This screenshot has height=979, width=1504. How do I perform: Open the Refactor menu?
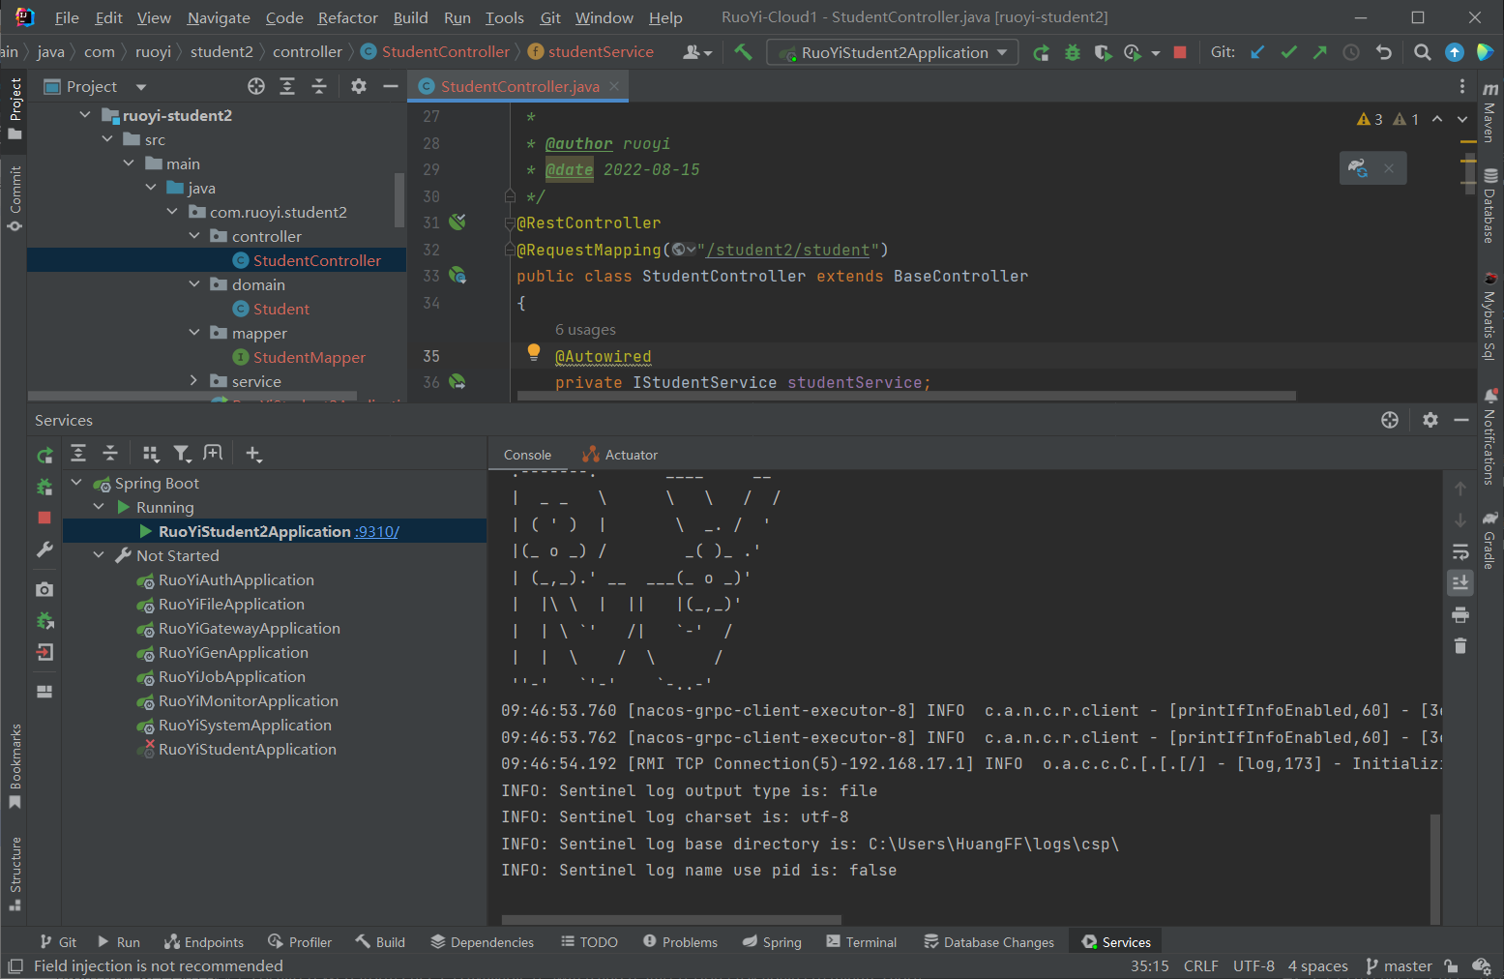[348, 17]
